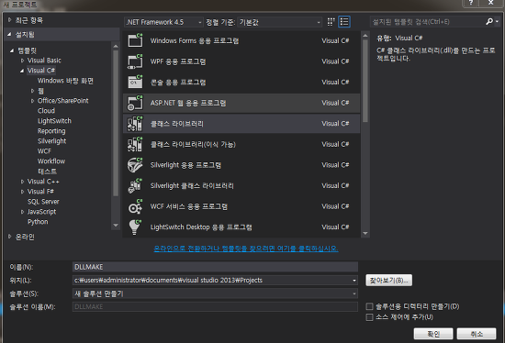Open the online templates search link
Image resolution: width=505 pixels, height=343 pixels.
click(x=246, y=249)
